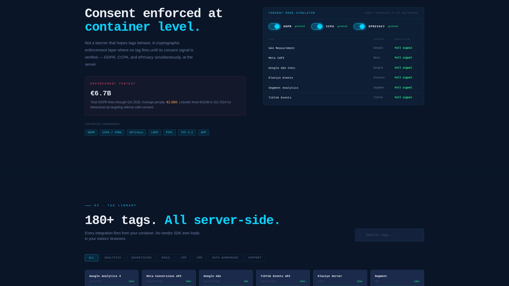Screen dimensions: 509x286
Task: Toggle the CCPA consent switch
Action: (x=317, y=26)
